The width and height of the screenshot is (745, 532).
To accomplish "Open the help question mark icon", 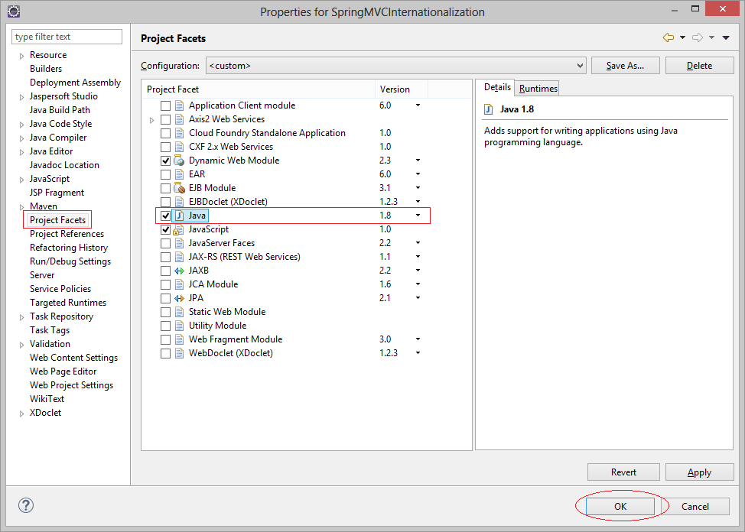I will click(26, 505).
